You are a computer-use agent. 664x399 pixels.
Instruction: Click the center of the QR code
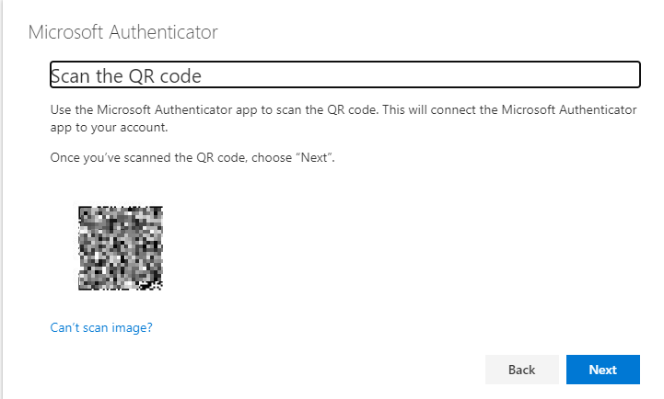point(121,248)
